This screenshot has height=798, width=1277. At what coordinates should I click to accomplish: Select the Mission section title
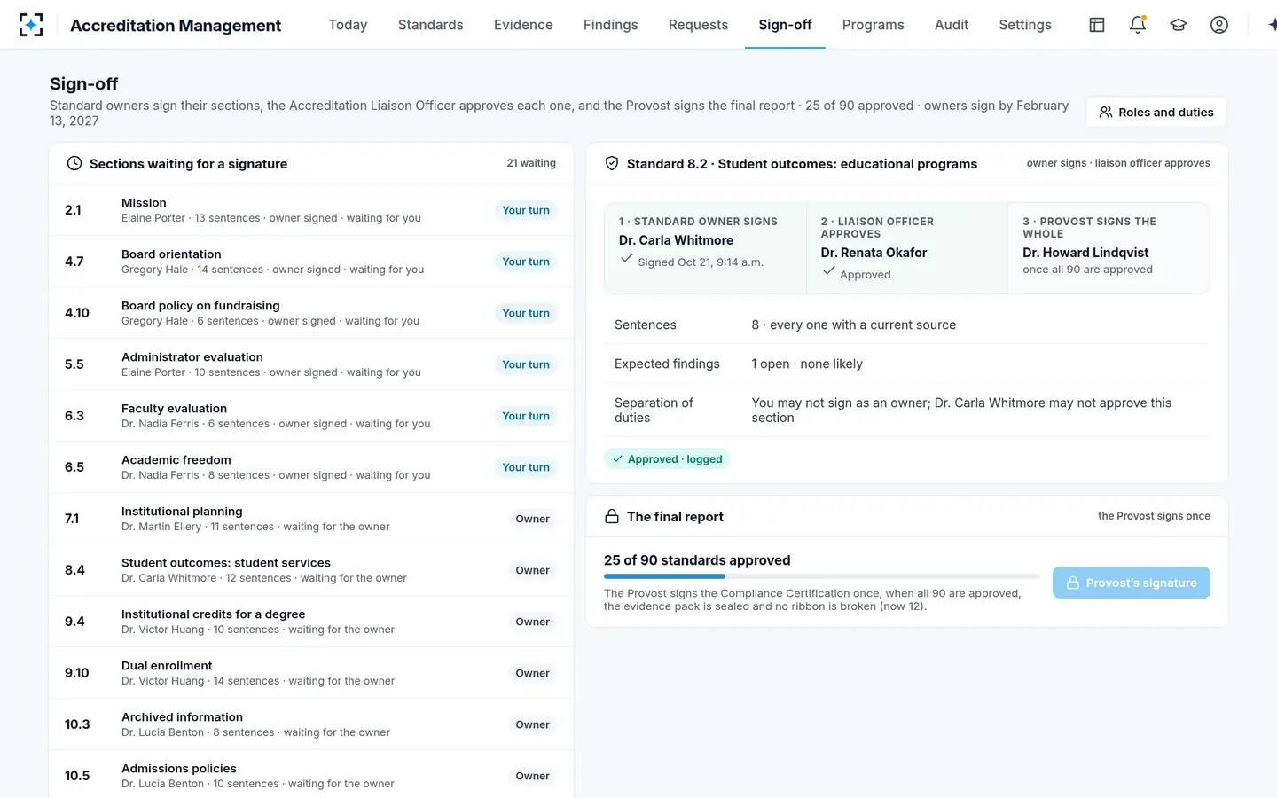pyautogui.click(x=144, y=203)
